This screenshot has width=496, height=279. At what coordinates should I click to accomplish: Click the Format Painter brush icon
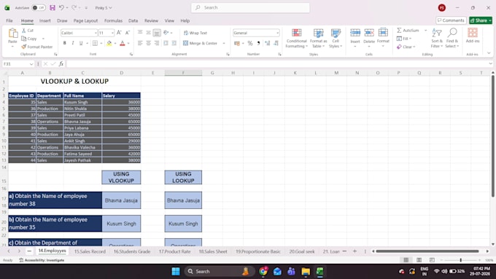tap(24, 47)
